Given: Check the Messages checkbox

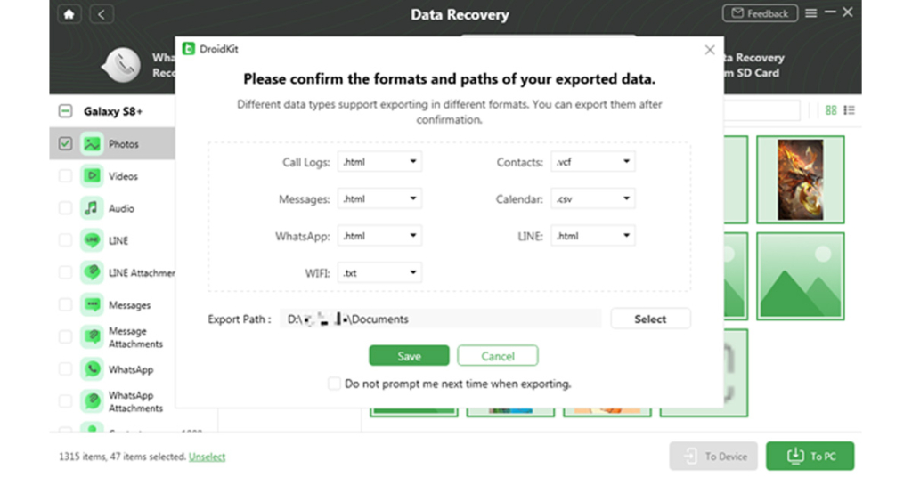Looking at the screenshot, I should (x=65, y=304).
